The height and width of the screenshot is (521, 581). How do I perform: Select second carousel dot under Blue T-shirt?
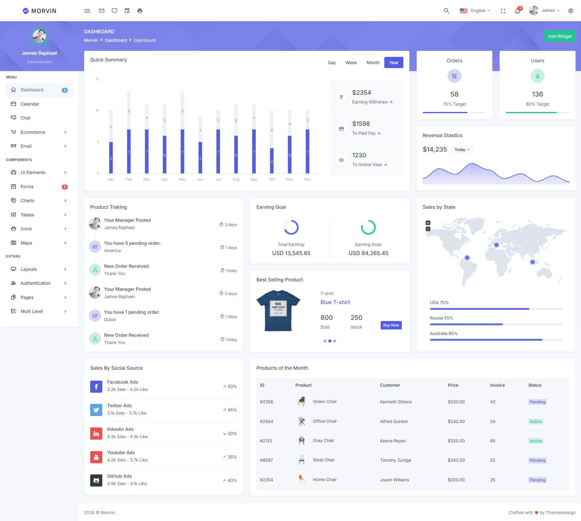click(x=330, y=341)
